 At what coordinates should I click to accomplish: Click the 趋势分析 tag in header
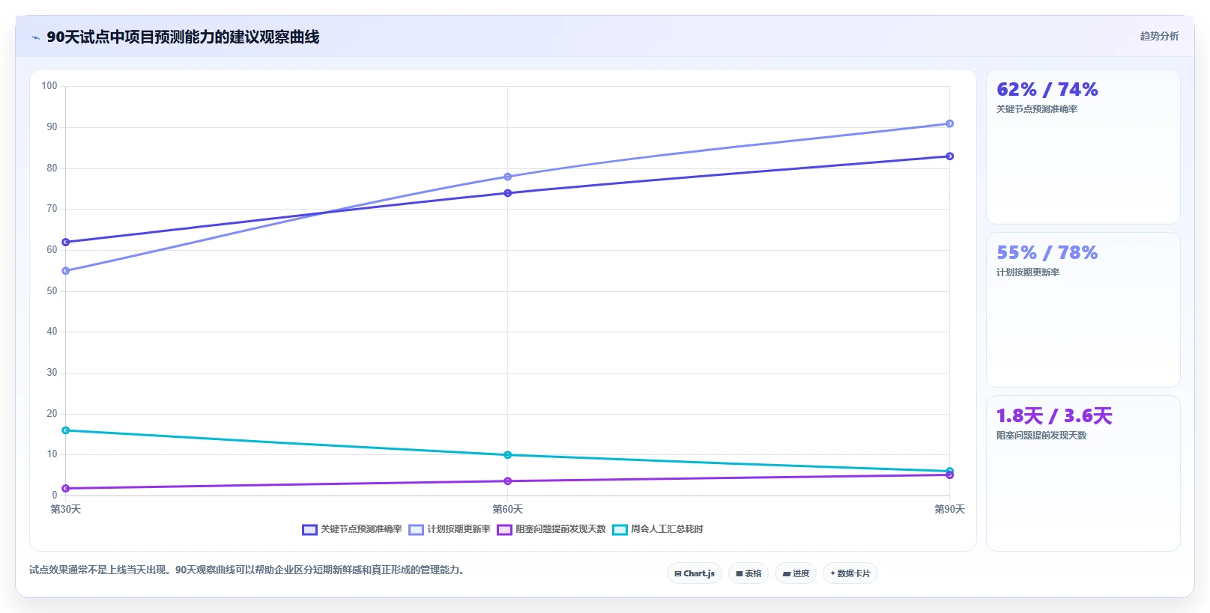(x=1159, y=36)
